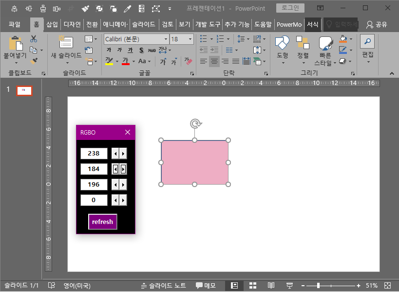Increase font size with the enlarge icon

[x=163, y=61]
